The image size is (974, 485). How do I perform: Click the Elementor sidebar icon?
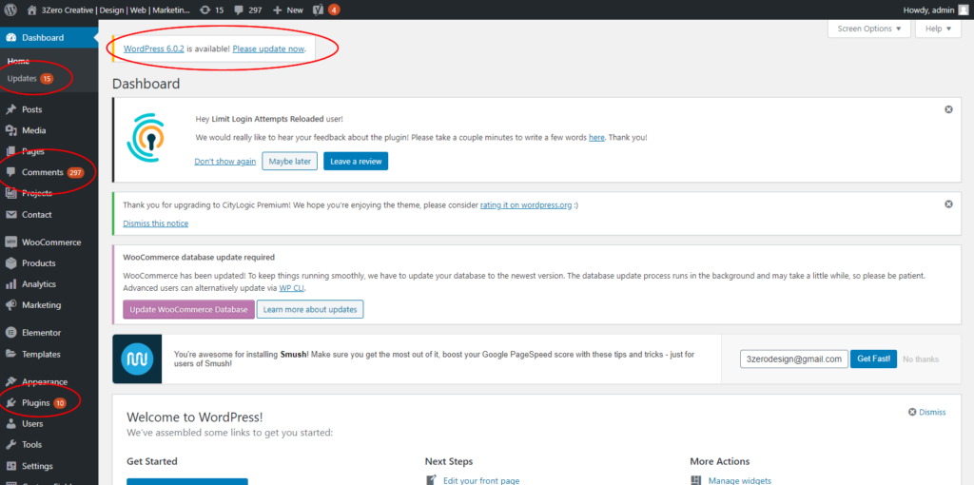click(x=10, y=333)
